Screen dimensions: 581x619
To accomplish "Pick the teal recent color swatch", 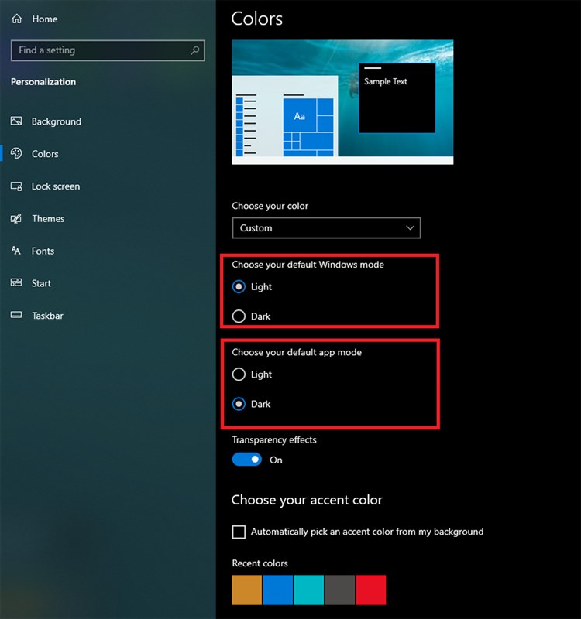I will tap(309, 590).
